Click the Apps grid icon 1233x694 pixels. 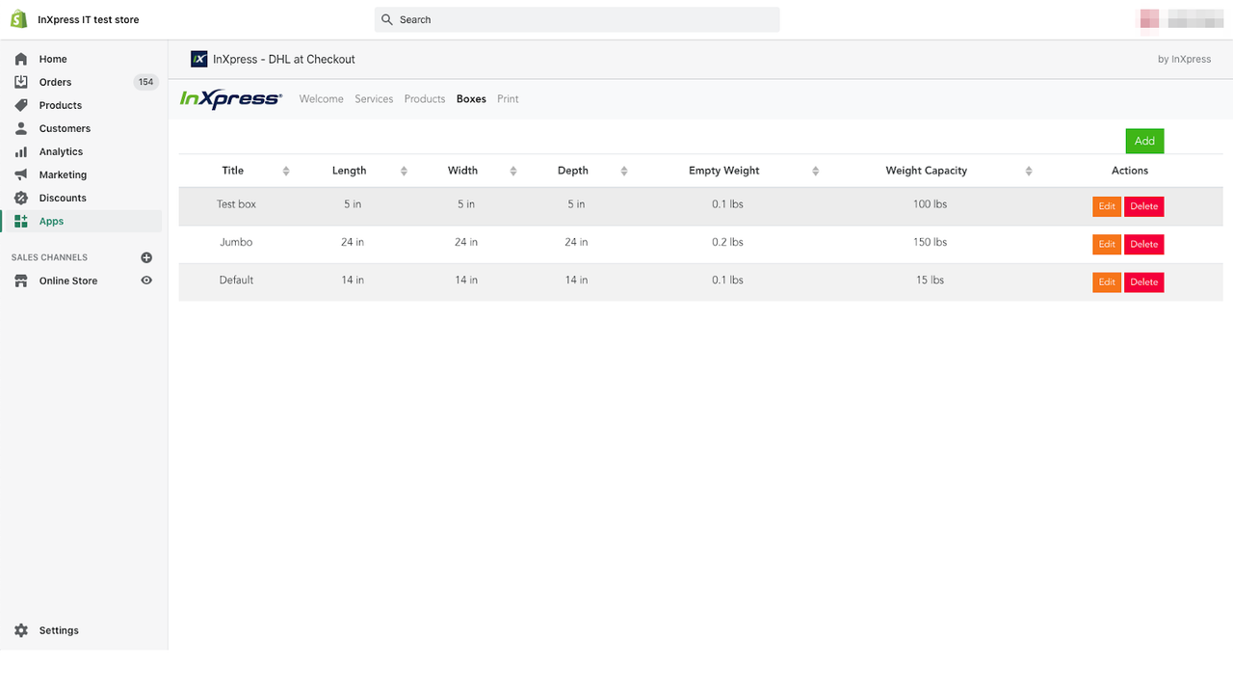tap(21, 221)
